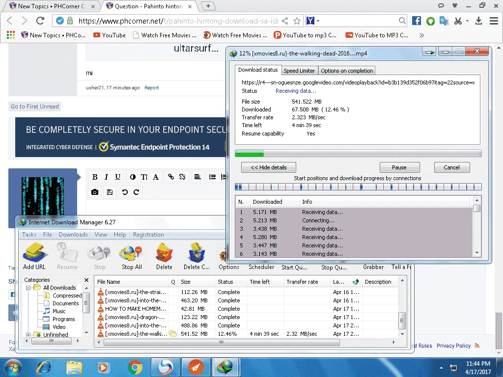Select the Download status tab
This screenshot has width=503, height=377.
click(258, 70)
